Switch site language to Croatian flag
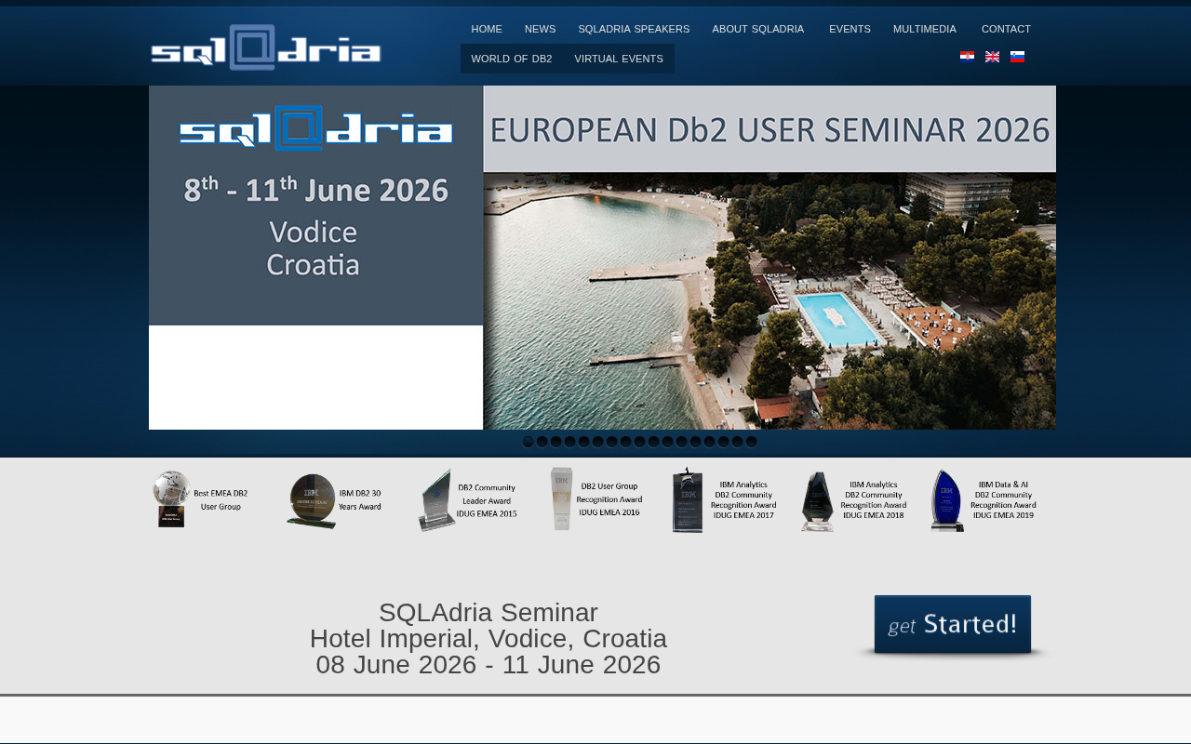The image size is (1191, 744). click(x=967, y=57)
